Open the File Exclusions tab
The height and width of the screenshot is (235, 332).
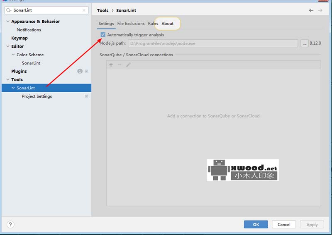(131, 24)
